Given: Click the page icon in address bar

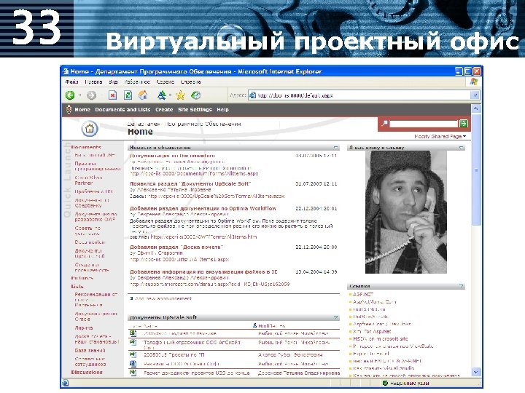Looking at the screenshot, I should [x=253, y=95].
